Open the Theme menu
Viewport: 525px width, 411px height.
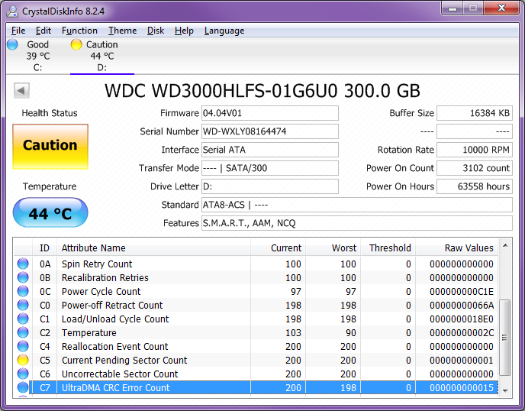(122, 31)
